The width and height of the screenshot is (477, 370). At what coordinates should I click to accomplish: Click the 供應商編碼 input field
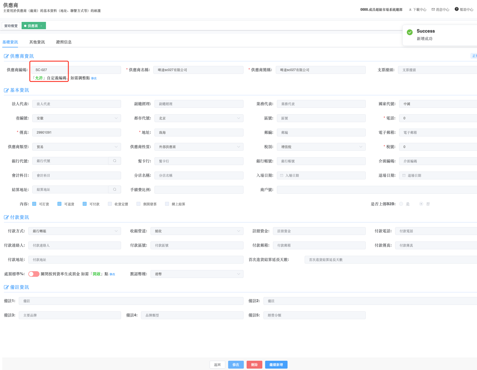tap(76, 70)
